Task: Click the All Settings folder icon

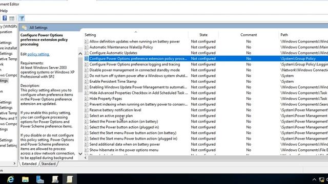Action: point(24,28)
